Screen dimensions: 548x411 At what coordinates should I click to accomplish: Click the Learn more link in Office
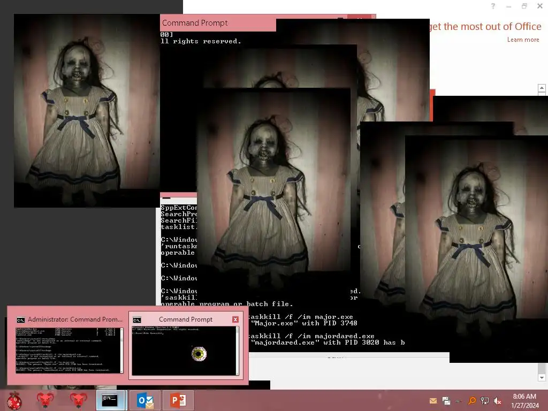click(x=523, y=40)
